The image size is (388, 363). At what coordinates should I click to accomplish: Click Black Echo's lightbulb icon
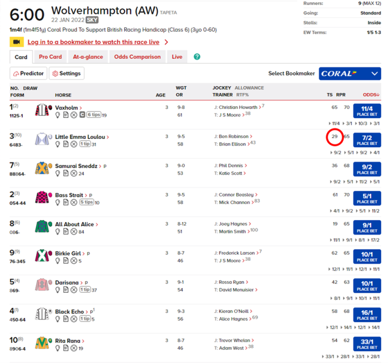58,319
